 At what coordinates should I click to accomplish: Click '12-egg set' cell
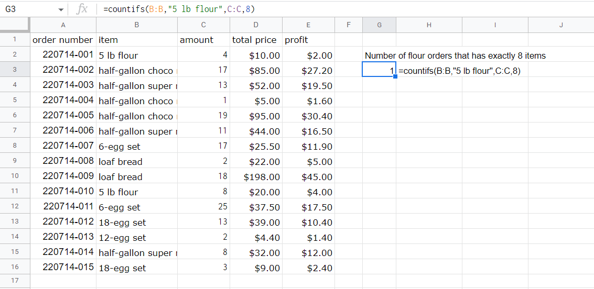point(137,237)
